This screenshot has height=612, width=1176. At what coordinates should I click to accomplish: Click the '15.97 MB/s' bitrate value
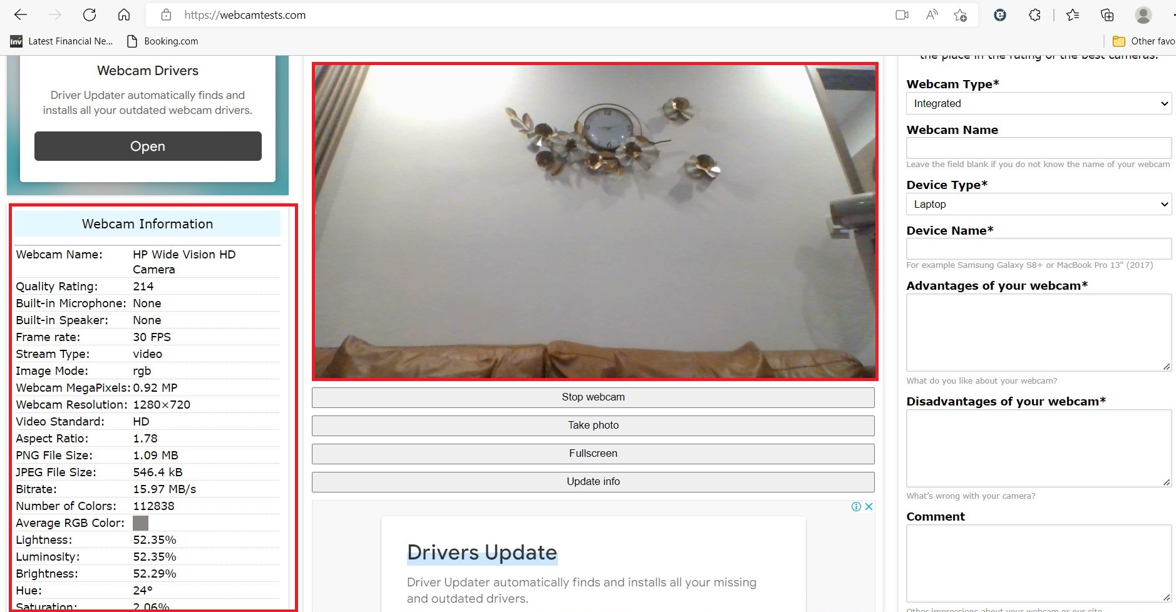coord(165,489)
